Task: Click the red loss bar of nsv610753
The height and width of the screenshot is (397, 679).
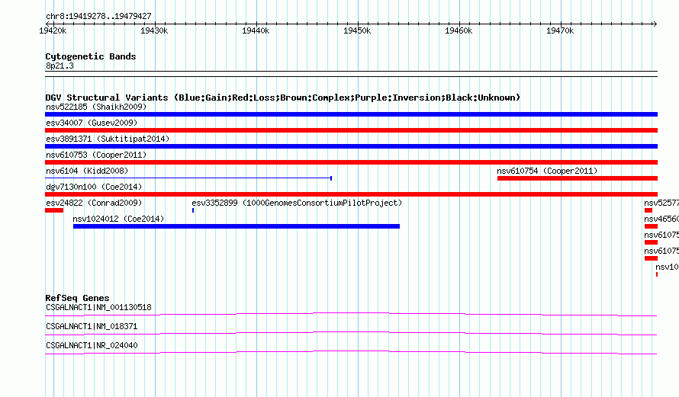Action: [351, 162]
